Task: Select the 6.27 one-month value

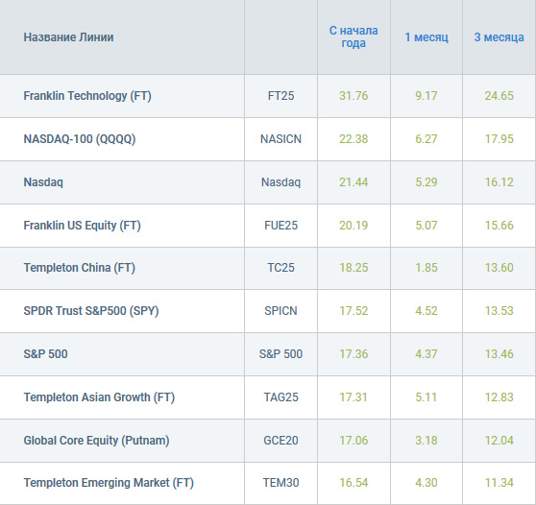Action: [426, 139]
